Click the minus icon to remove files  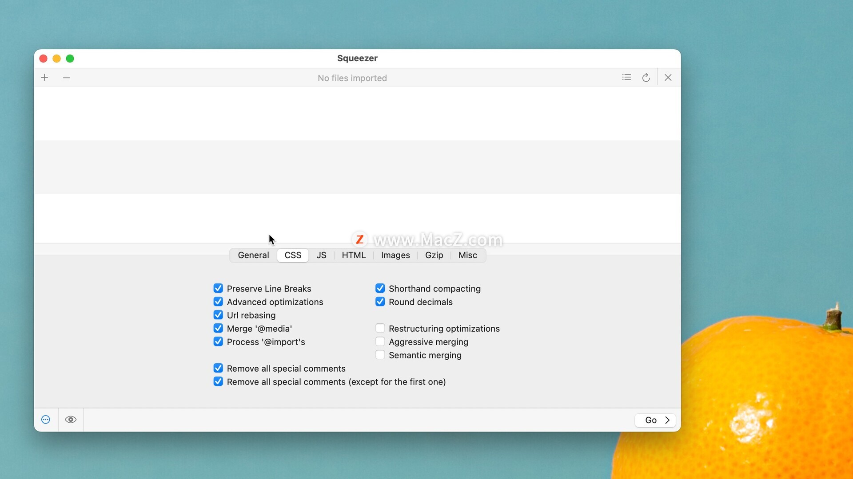tap(66, 78)
